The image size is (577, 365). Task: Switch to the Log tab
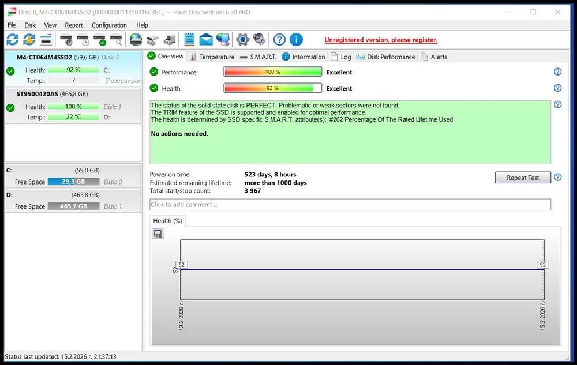341,57
